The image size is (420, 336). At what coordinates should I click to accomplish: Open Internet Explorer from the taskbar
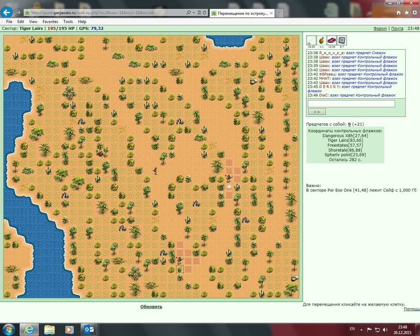click(29, 330)
